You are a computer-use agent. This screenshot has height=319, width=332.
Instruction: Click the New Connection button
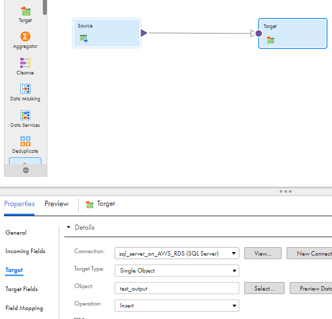(310, 253)
